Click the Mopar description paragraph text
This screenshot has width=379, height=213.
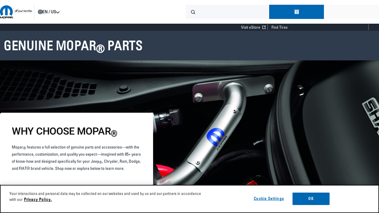pyautogui.click(x=76, y=158)
